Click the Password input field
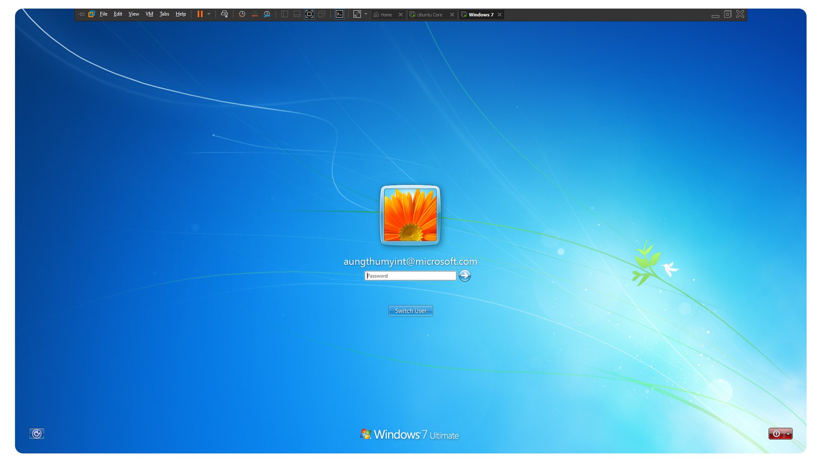This screenshot has width=822, height=462. (x=410, y=276)
